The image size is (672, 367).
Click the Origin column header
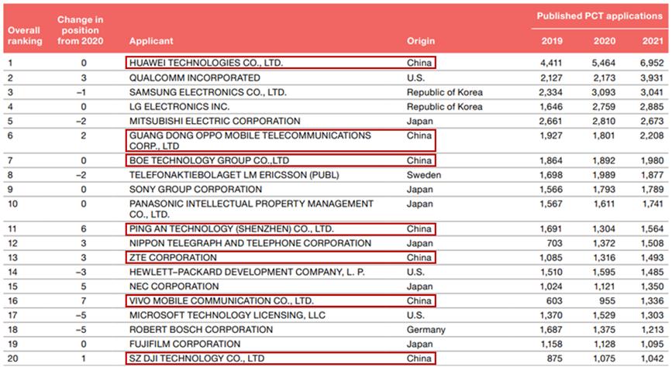point(421,40)
